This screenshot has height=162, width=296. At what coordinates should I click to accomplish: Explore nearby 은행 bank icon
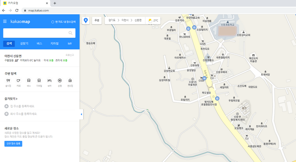[60, 81]
